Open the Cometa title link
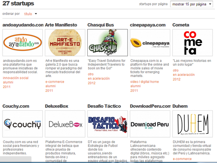Image resolution: width=217 pixels, height=163 pixels. click(x=181, y=25)
